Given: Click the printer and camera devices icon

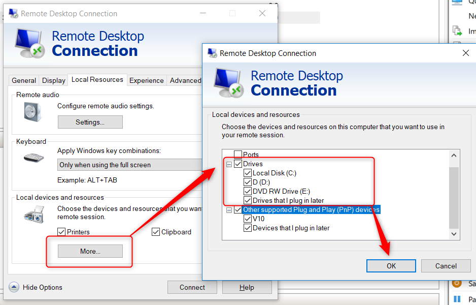Looking at the screenshot, I should click(x=34, y=215).
